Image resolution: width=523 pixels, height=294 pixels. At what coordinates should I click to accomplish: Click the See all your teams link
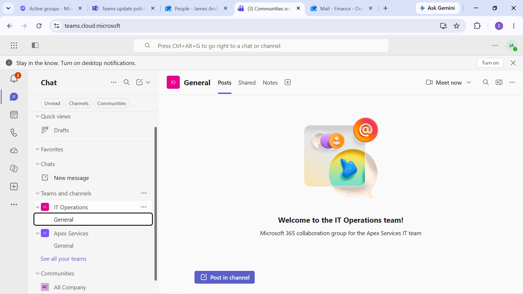point(63,259)
